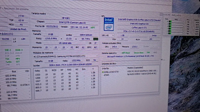Click the VID value "0.6726 V"
The height and width of the screenshot is (112, 200).
25,85
